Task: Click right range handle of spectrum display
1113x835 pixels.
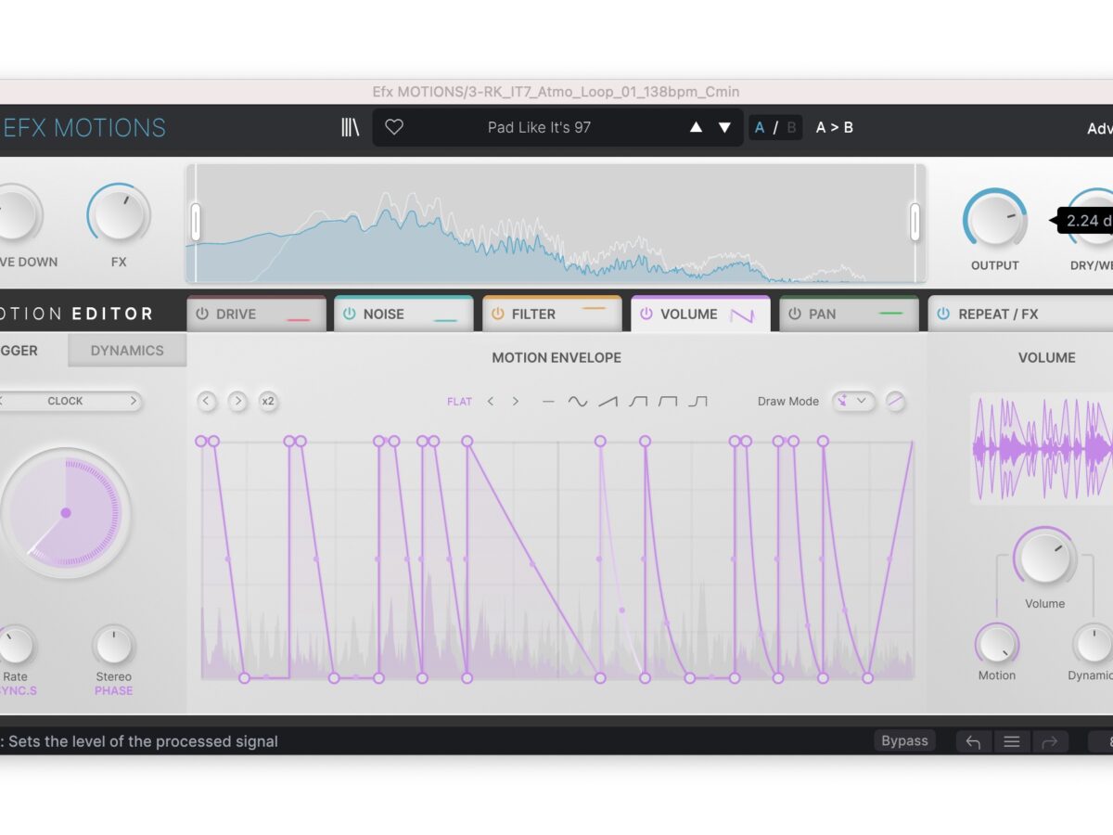Action: pos(915,223)
